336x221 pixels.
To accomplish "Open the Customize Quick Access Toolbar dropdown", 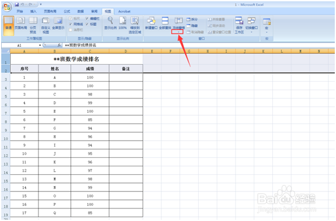I will pos(41,4).
